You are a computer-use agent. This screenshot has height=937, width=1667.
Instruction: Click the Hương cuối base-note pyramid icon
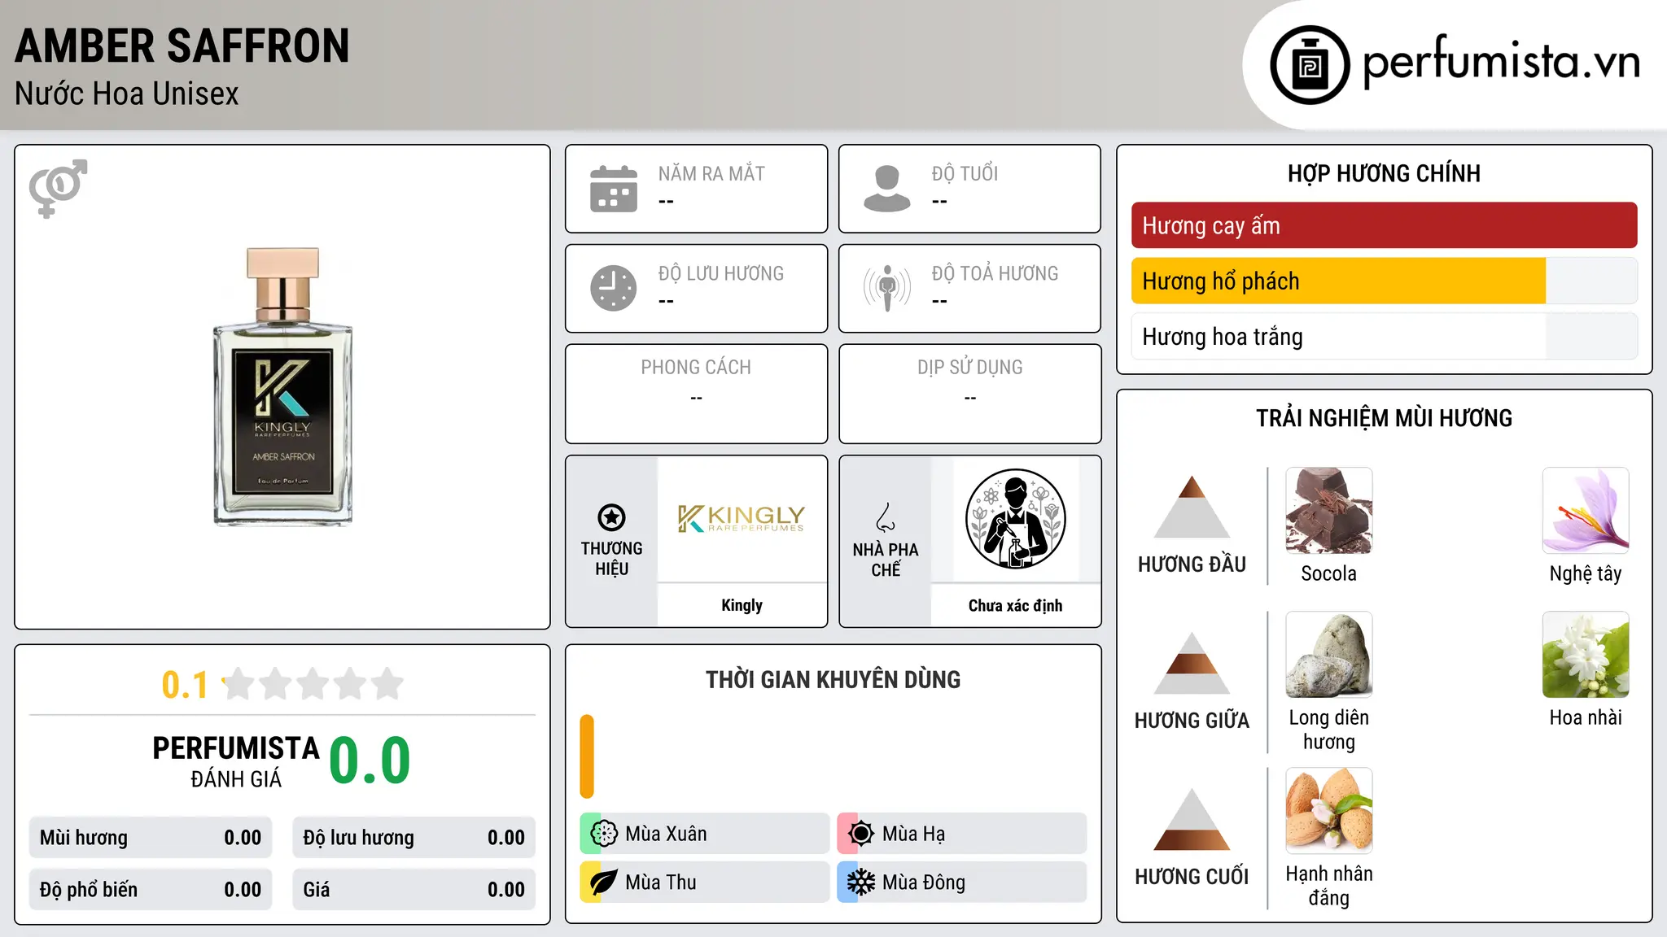coord(1192,819)
